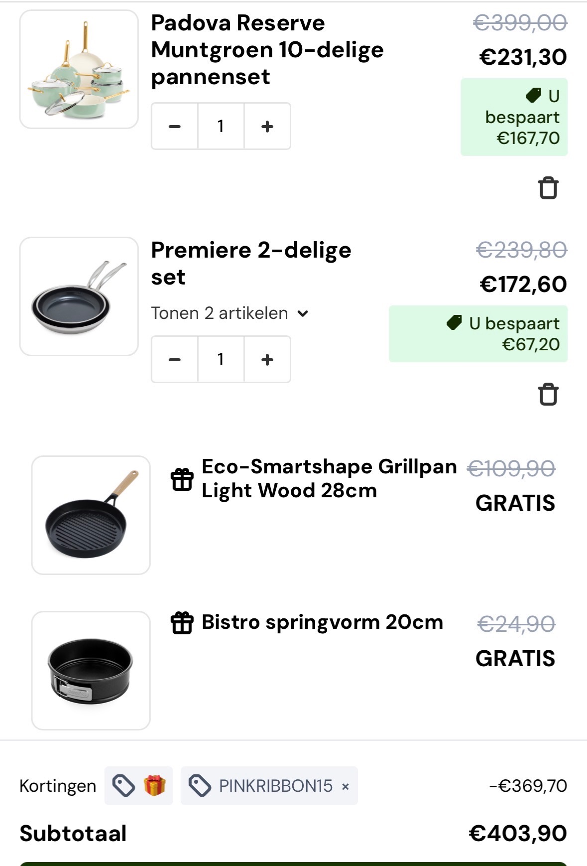Increase Premiere set quantity with plus
The height and width of the screenshot is (866, 587).
tap(267, 360)
